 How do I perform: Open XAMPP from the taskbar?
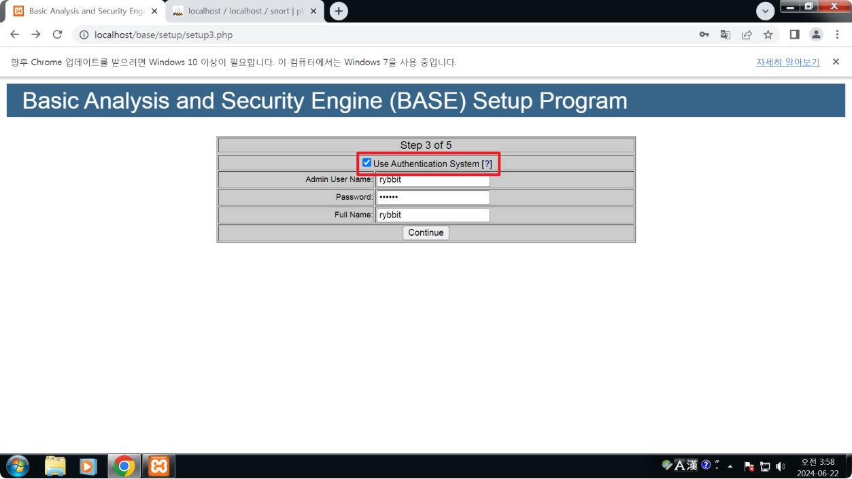coord(158,466)
